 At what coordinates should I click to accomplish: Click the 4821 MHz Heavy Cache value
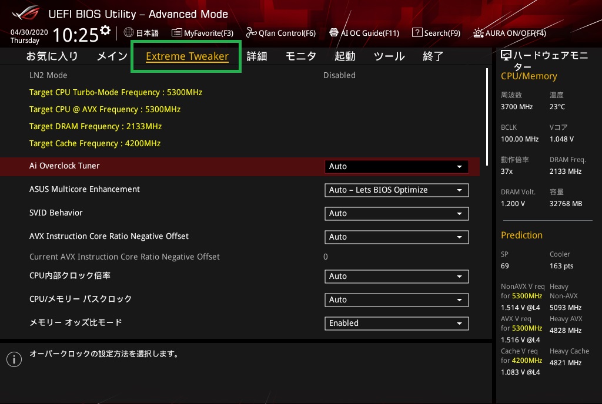[566, 363]
